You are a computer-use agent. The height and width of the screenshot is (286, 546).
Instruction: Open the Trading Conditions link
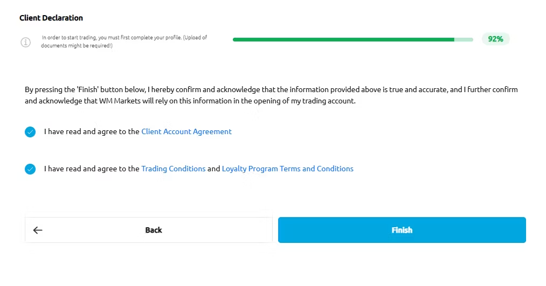(x=173, y=169)
